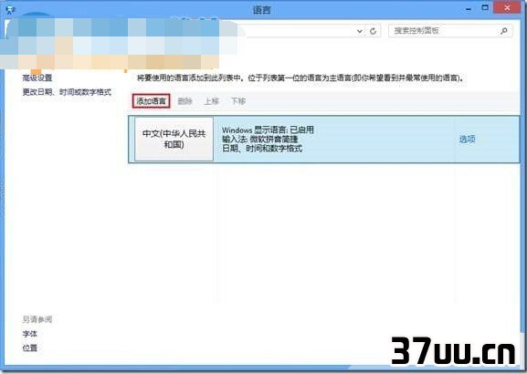Select the 中文(中华人民共和国) language tile
The width and height of the screenshot is (527, 374).
(x=174, y=139)
